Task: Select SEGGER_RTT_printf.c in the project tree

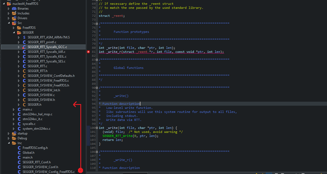Action: [x=42, y=42]
